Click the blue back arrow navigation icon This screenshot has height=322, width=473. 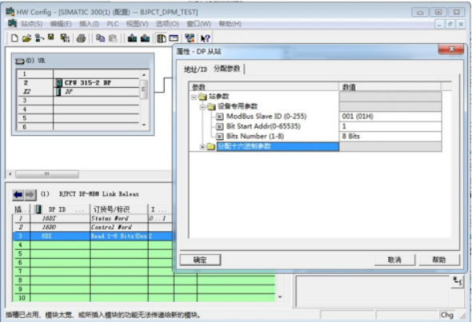18,195
